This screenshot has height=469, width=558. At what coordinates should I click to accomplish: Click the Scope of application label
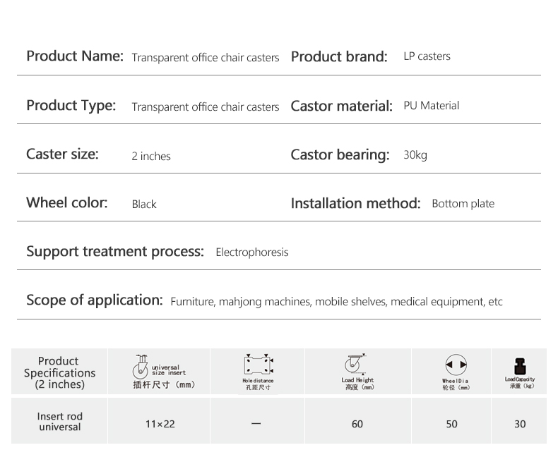[x=95, y=300]
